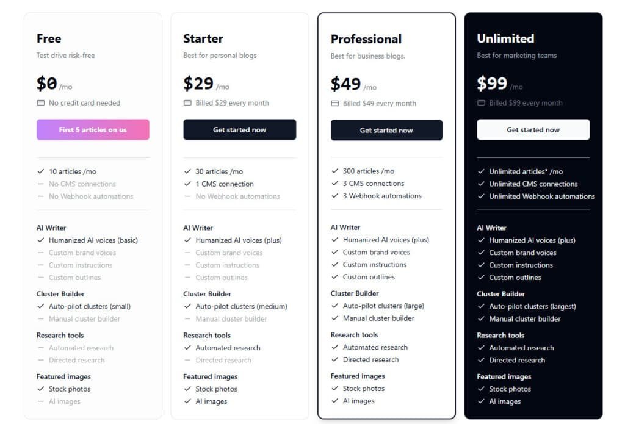Click the 'Free' plan title
Screen dimensions: 625x424
pyautogui.click(x=49, y=39)
